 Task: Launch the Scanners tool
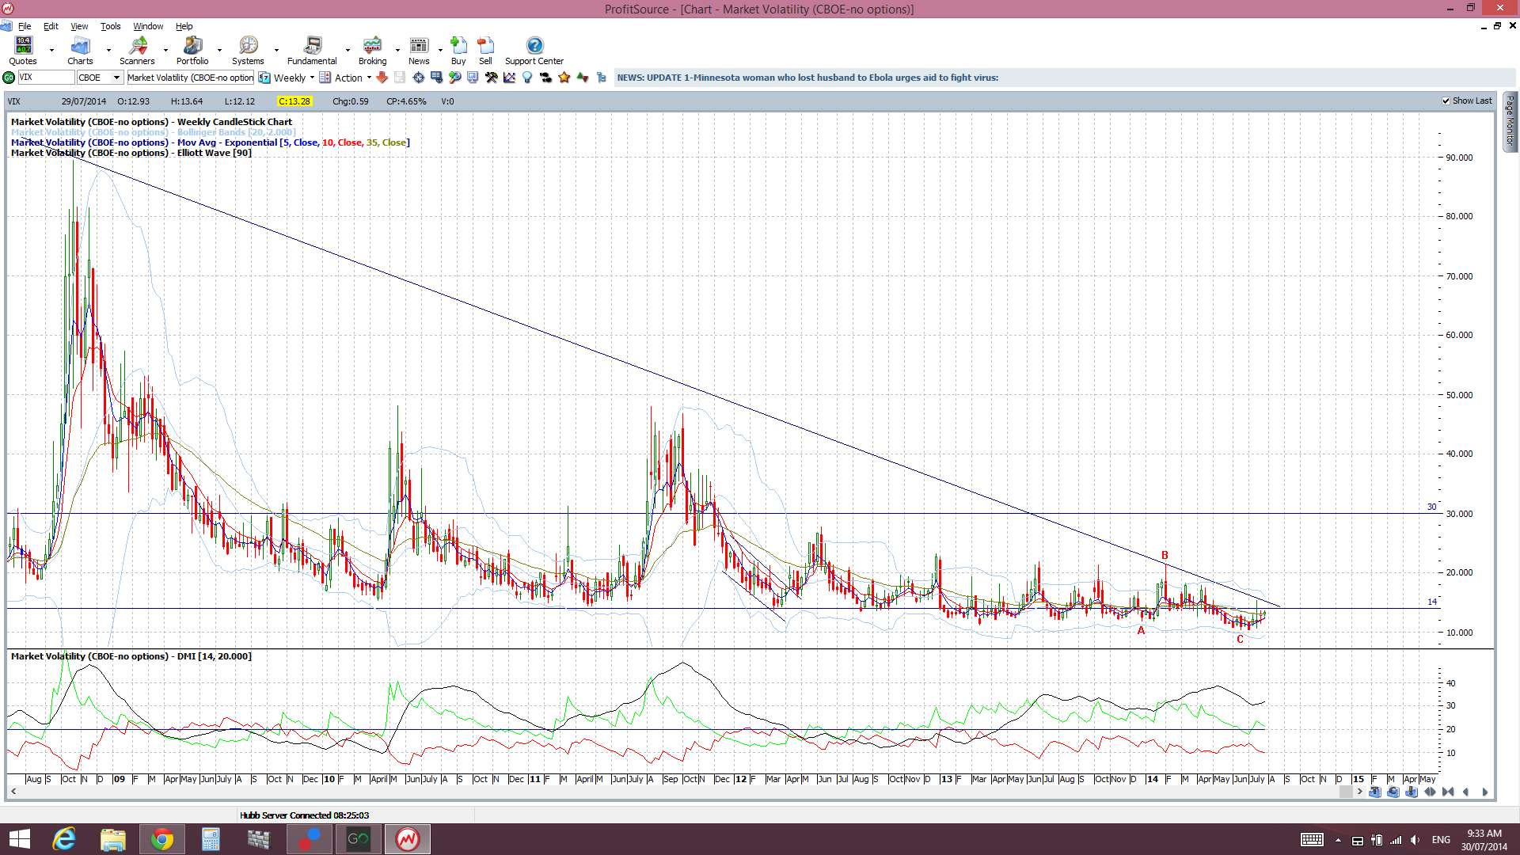pos(137,50)
